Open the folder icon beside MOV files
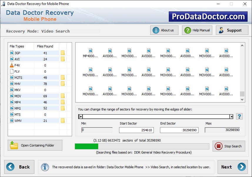This screenshot has height=177, width=252. click(x=62, y=96)
